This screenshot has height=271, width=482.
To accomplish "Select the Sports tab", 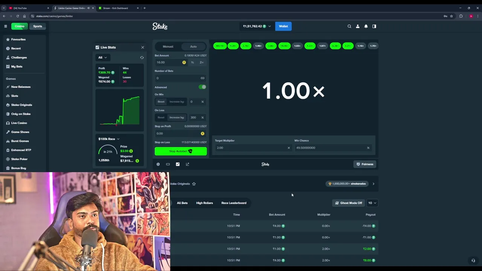I will pos(38,26).
